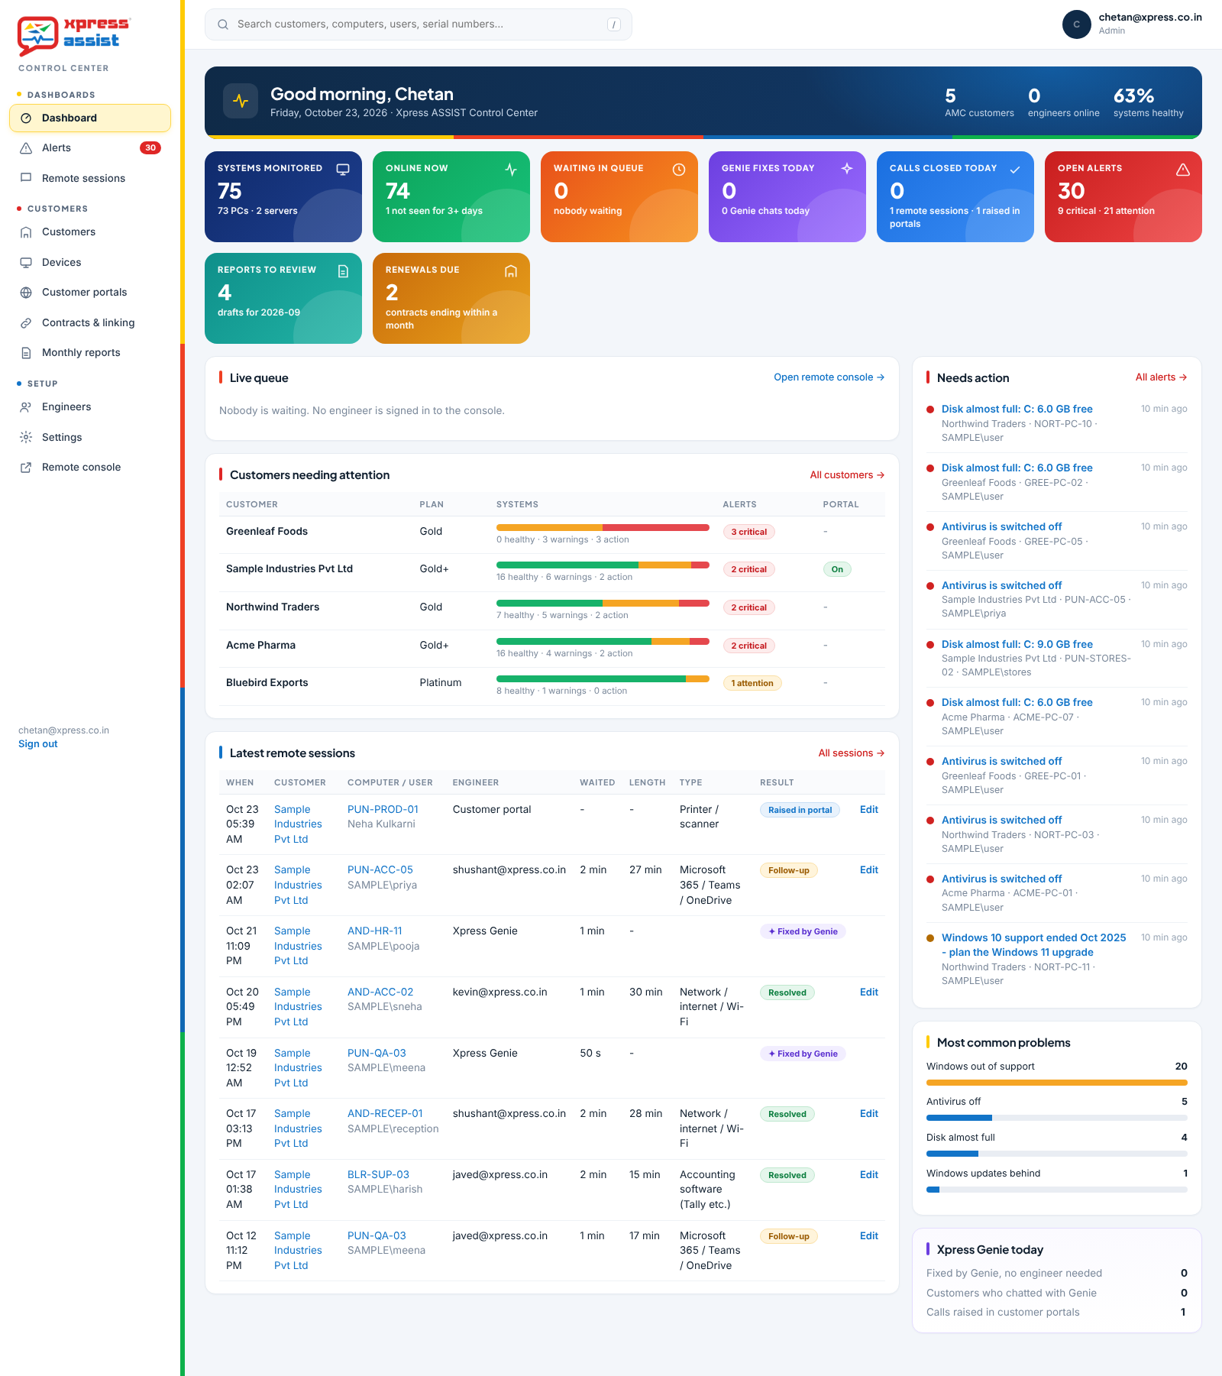Click the Greenleaf Foods systems health bar

(603, 528)
